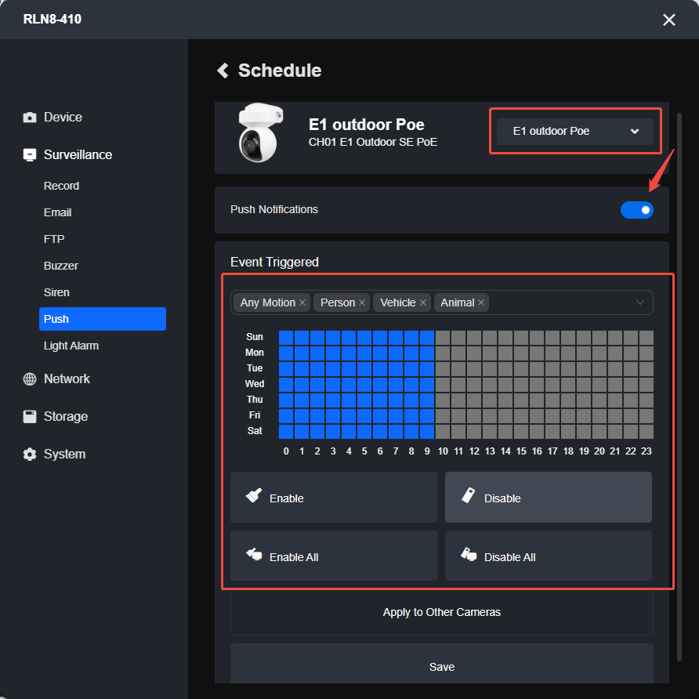
Task: Remove the Person tag with its X
Action: [x=362, y=302]
